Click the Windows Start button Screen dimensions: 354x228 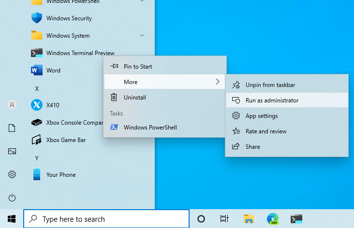tap(12, 219)
